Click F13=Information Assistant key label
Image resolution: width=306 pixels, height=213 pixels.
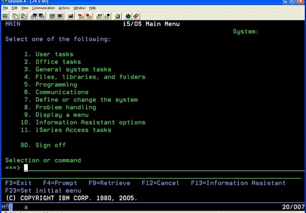click(238, 183)
